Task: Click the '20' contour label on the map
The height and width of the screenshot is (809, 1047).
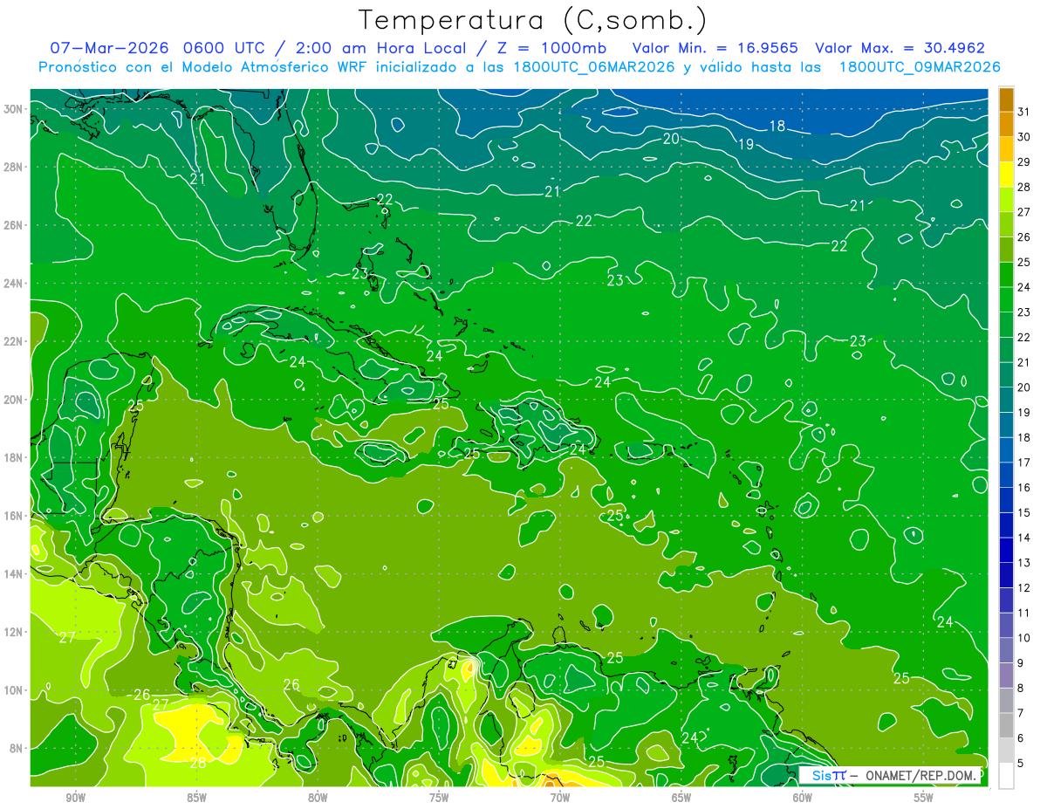Action: [671, 138]
